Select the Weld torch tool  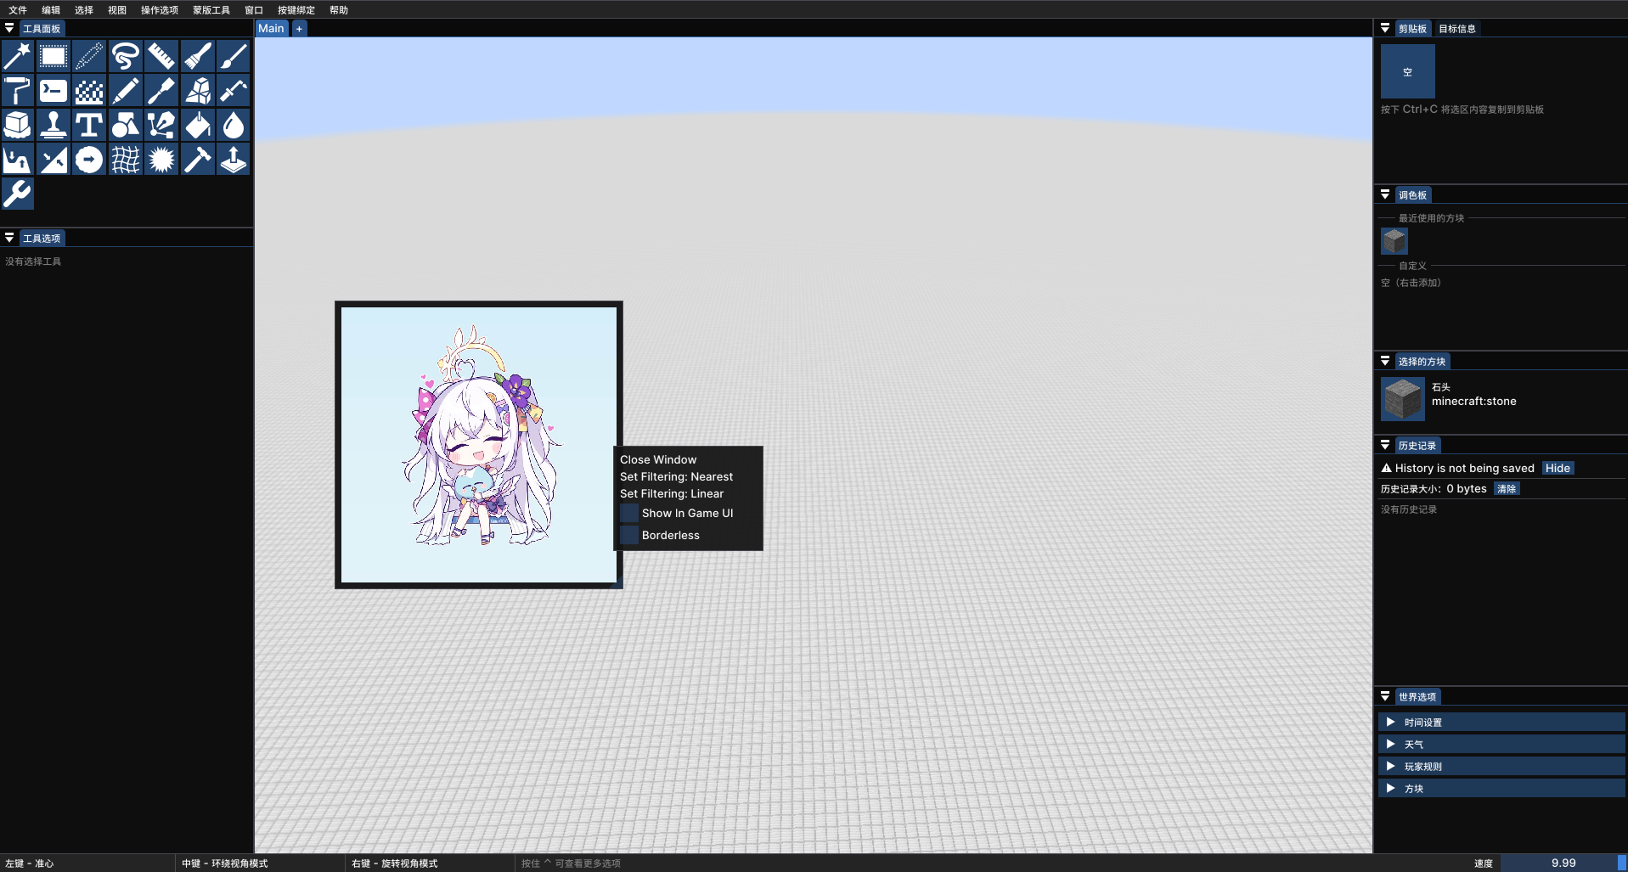click(234, 91)
